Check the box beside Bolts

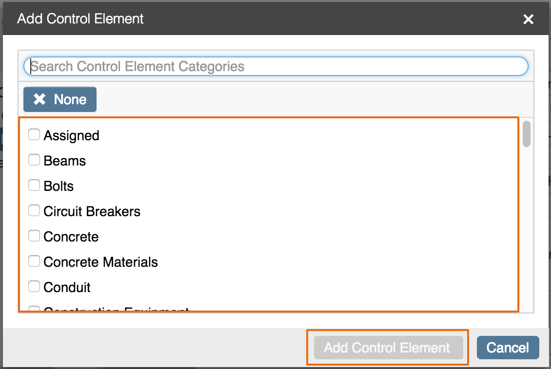pos(34,185)
